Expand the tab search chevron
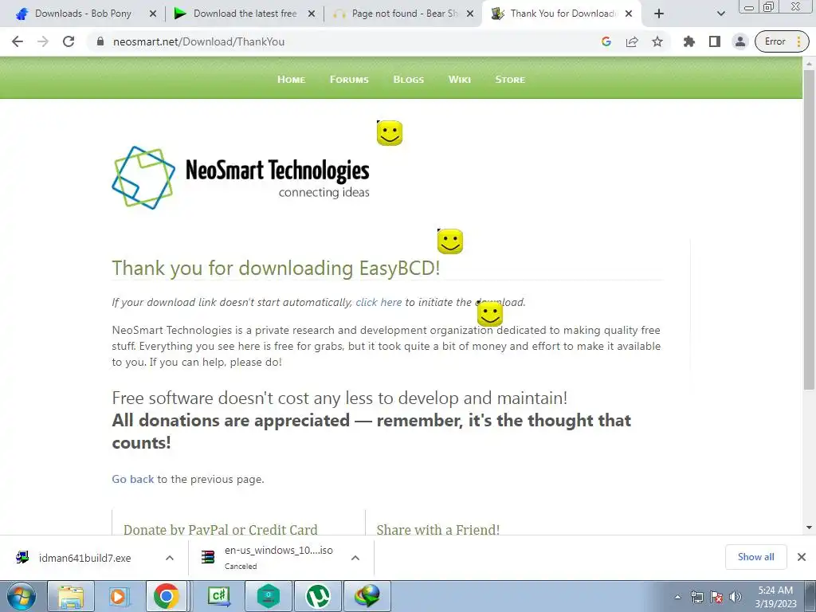This screenshot has height=612, width=816. click(x=720, y=14)
